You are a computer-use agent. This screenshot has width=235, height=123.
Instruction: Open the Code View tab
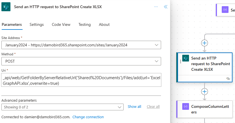[x=61, y=24]
